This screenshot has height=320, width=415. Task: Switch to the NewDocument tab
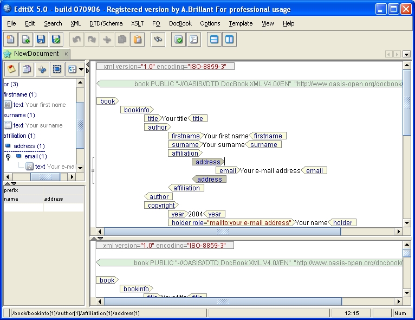(36, 54)
